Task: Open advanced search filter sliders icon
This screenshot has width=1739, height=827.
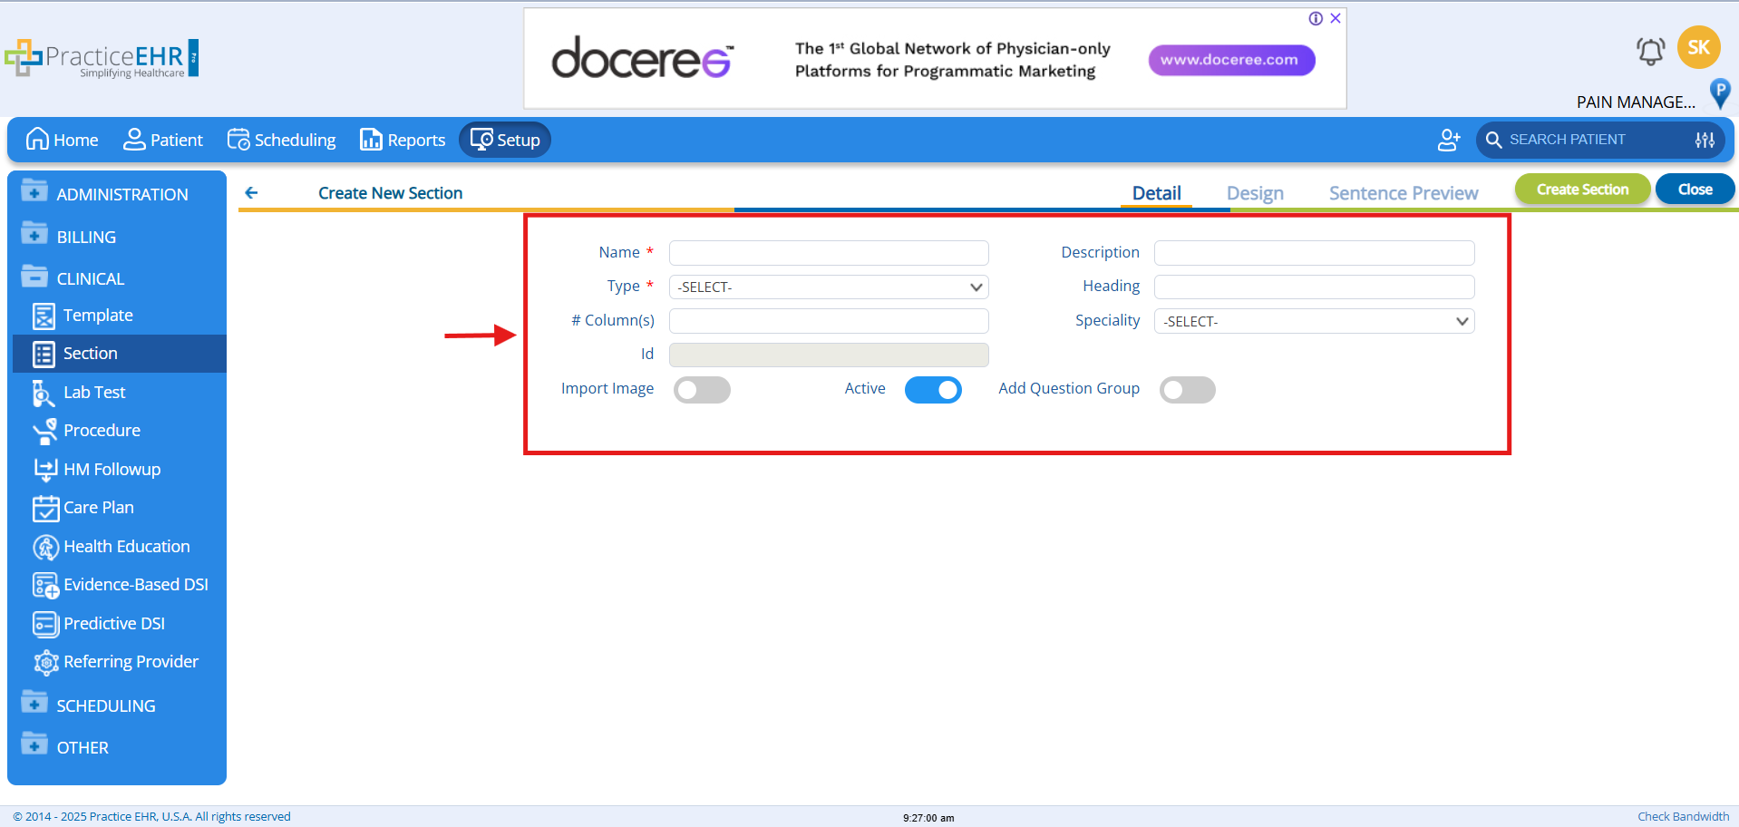Action: click(x=1705, y=140)
